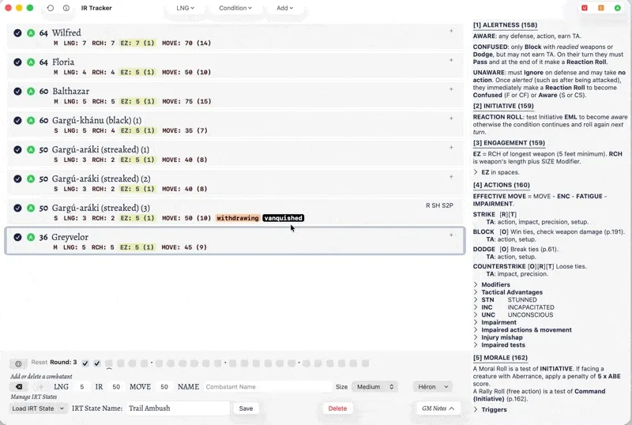The height and width of the screenshot is (425, 632).
Task: Open the LNG menu in the toolbar
Action: [186, 8]
